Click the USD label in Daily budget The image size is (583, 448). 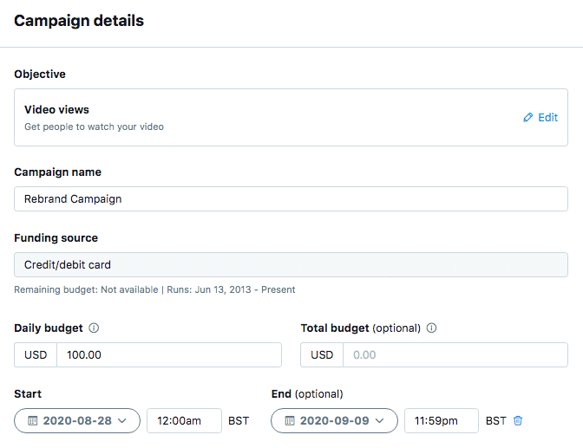coord(36,354)
